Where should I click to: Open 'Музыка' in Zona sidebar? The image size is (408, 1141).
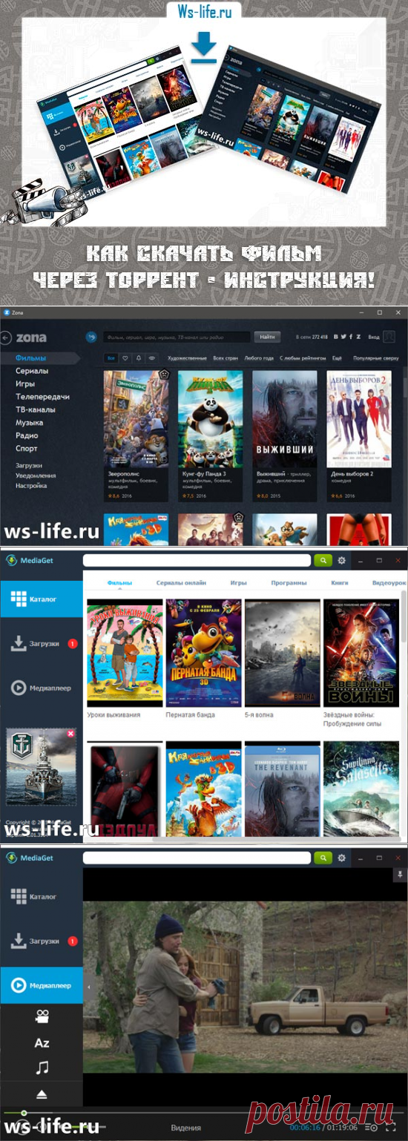click(x=30, y=422)
